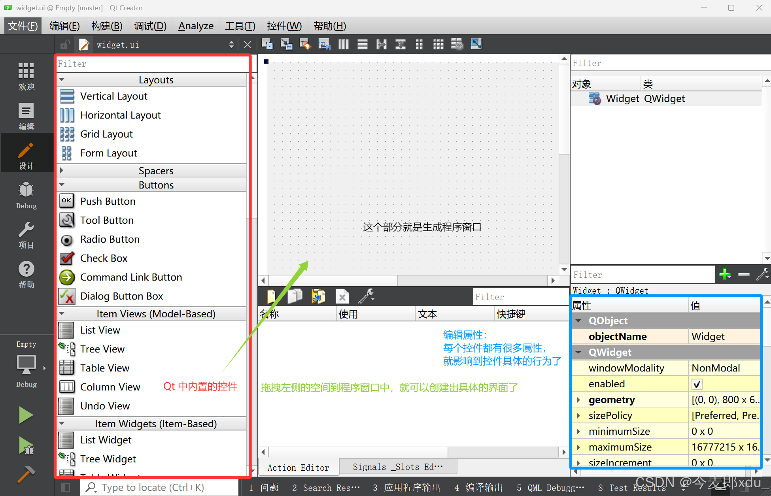Image resolution: width=771 pixels, height=496 pixels.
Task: Switch to Signals Slots Editor tab
Action: [x=397, y=467]
